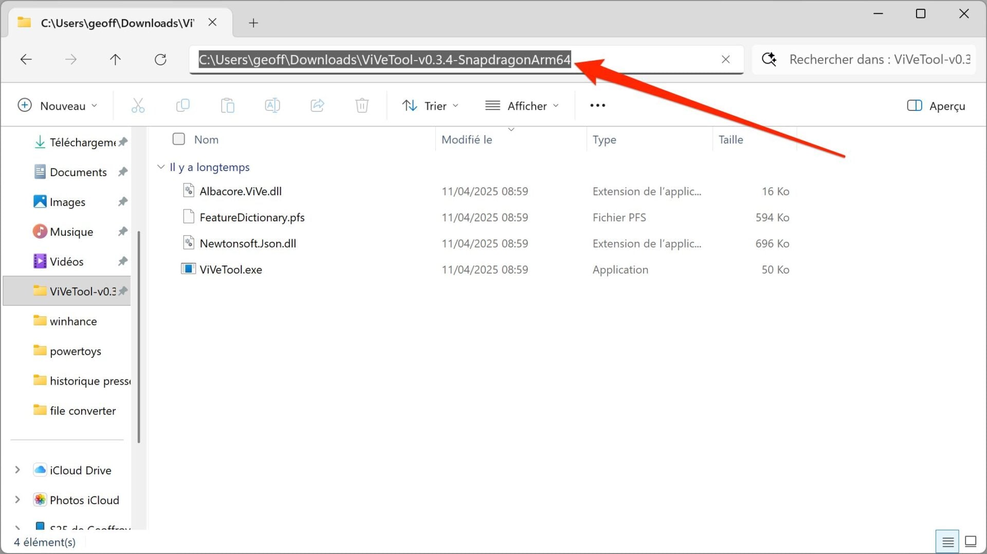
Task: Open the three-dots more options menu
Action: (597, 106)
